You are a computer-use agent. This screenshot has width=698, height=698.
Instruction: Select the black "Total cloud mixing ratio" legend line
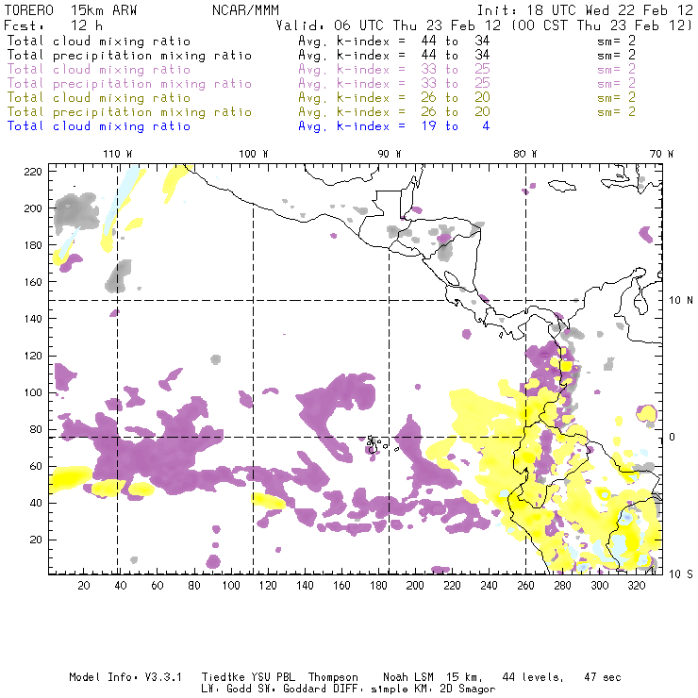99,41
